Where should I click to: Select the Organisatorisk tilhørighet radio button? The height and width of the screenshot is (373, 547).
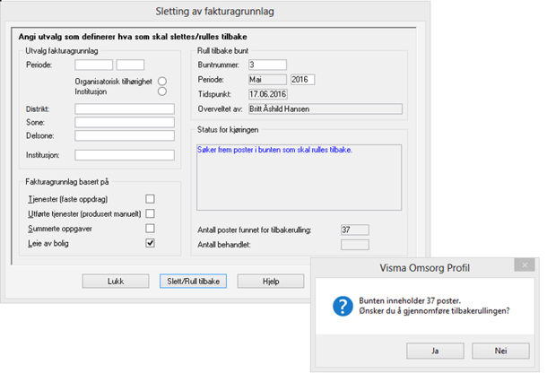coord(162,81)
